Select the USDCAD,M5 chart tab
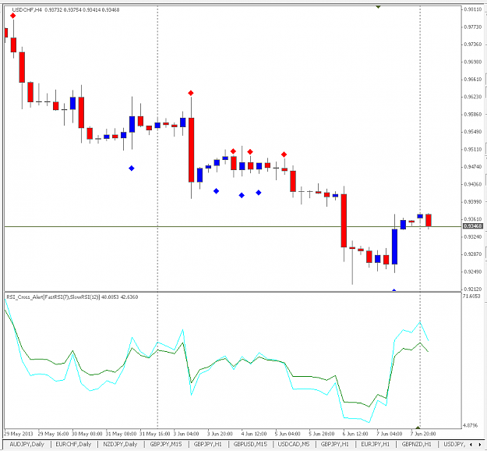Viewport: 487px width, 451px height. pyautogui.click(x=294, y=444)
